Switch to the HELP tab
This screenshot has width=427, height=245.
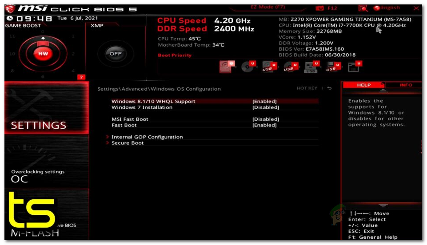coord(363,85)
